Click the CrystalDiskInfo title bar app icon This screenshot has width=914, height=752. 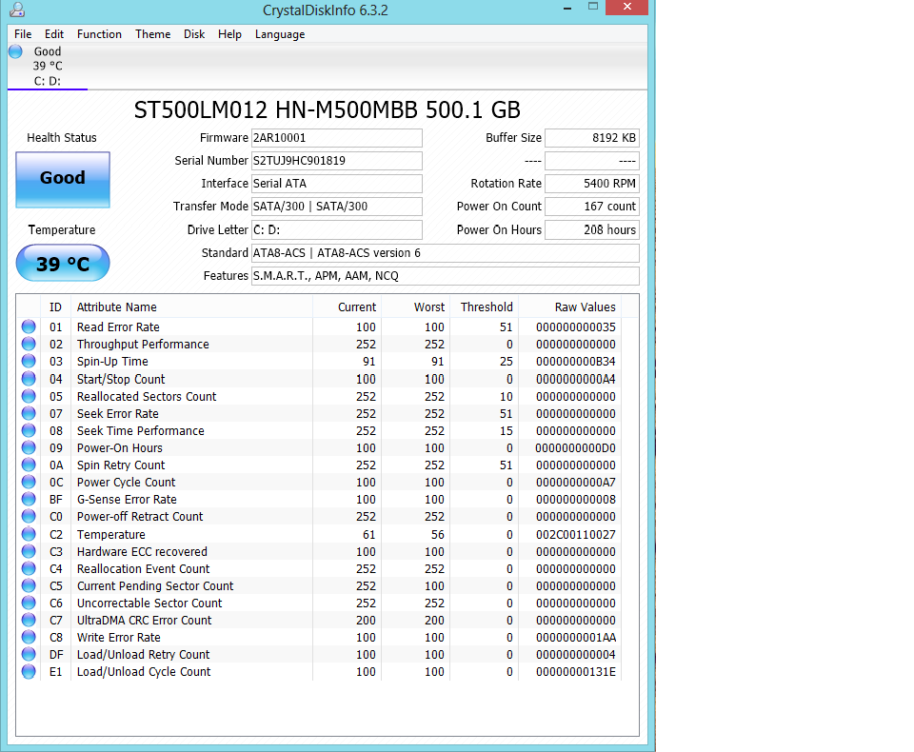tap(17, 10)
